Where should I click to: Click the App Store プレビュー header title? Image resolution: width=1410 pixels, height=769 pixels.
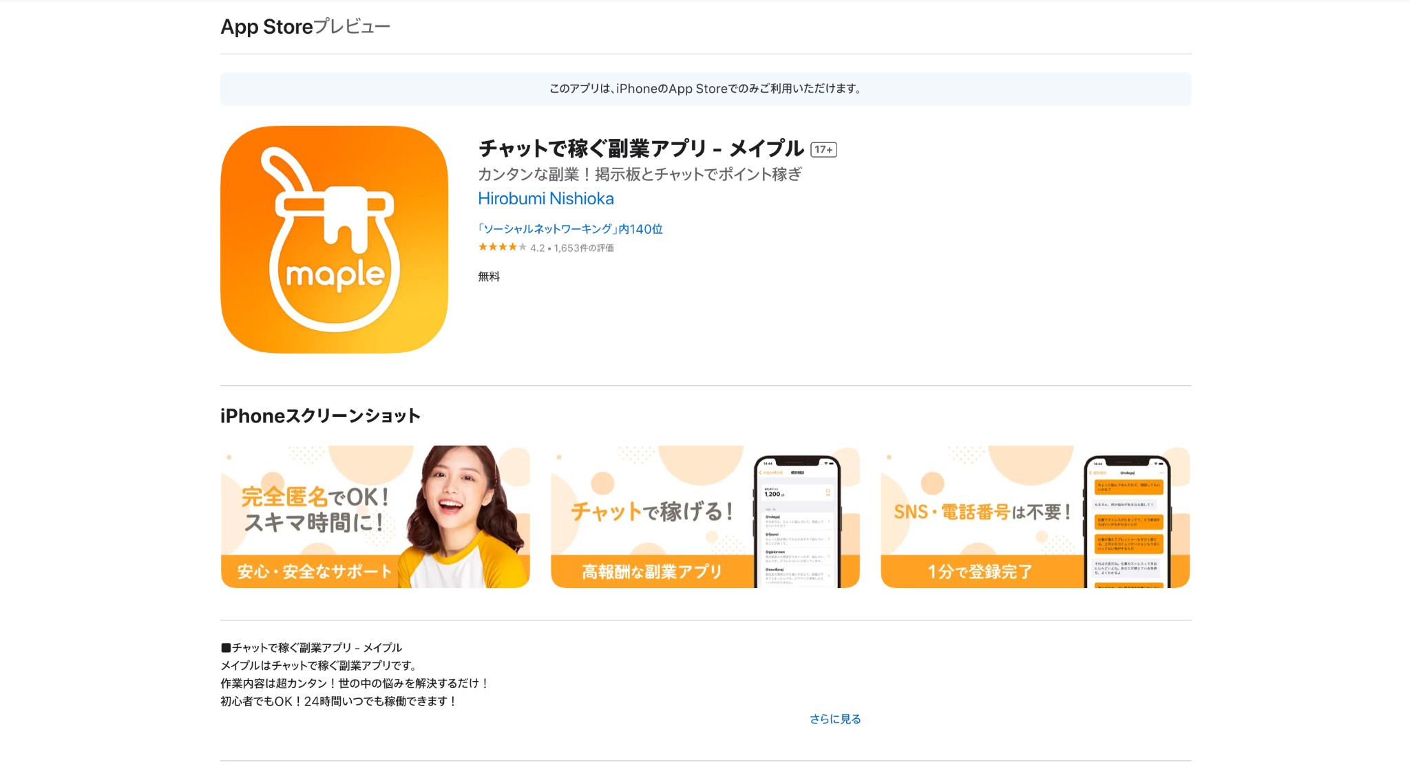[x=305, y=27]
